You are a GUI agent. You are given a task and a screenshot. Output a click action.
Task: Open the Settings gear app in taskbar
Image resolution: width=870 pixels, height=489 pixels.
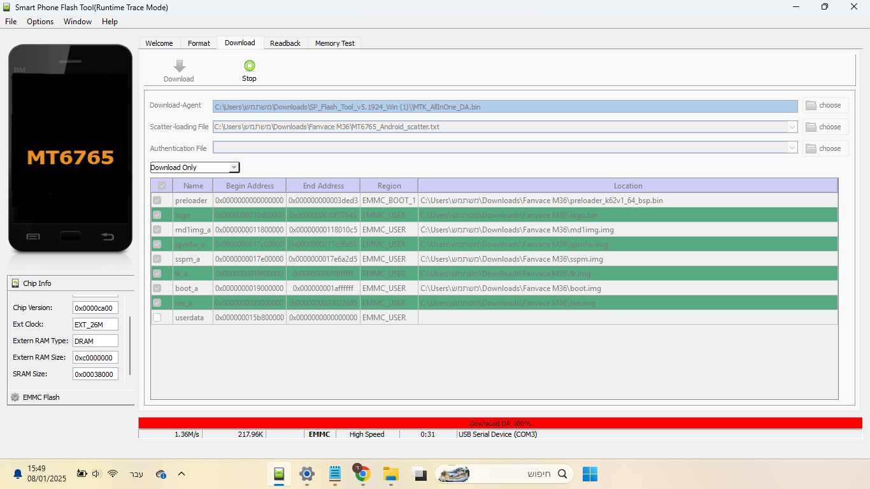click(x=307, y=474)
